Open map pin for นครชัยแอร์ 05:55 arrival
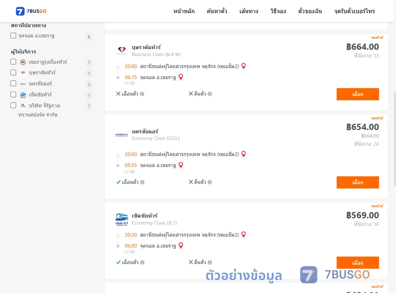Screen dimensions: 396x293 click(x=181, y=165)
